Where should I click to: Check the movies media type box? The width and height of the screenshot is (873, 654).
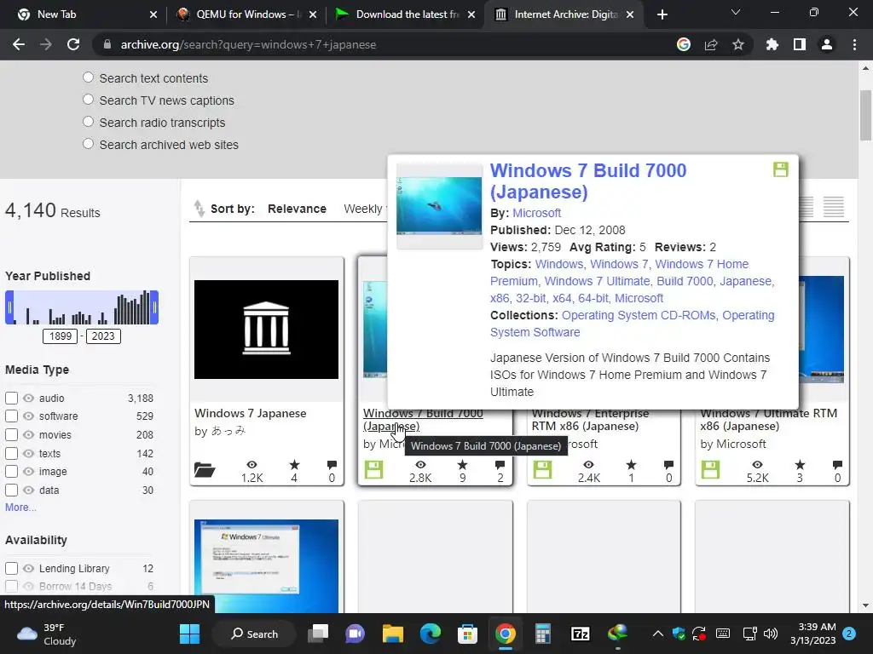pyautogui.click(x=11, y=435)
